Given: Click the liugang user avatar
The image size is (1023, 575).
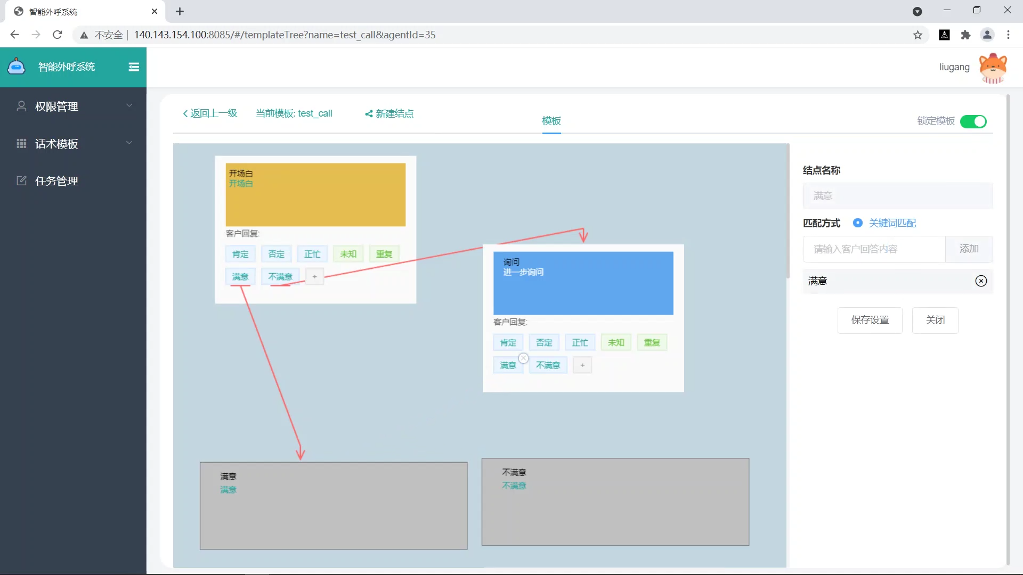Looking at the screenshot, I should (x=993, y=68).
